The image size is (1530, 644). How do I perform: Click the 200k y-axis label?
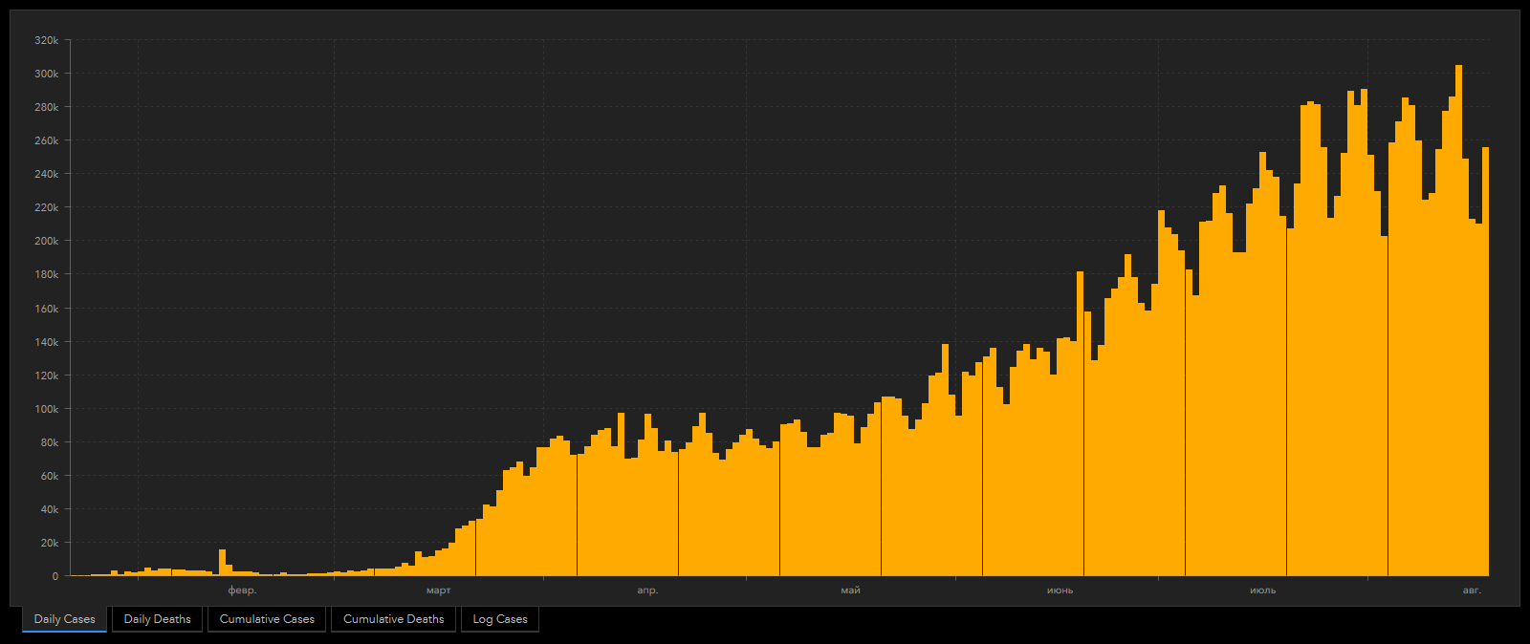pos(47,241)
